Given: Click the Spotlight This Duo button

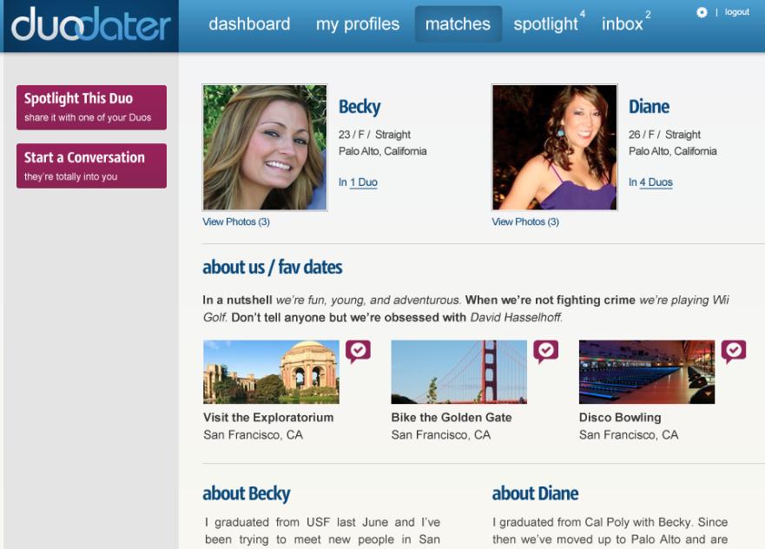Looking at the screenshot, I should click(92, 108).
